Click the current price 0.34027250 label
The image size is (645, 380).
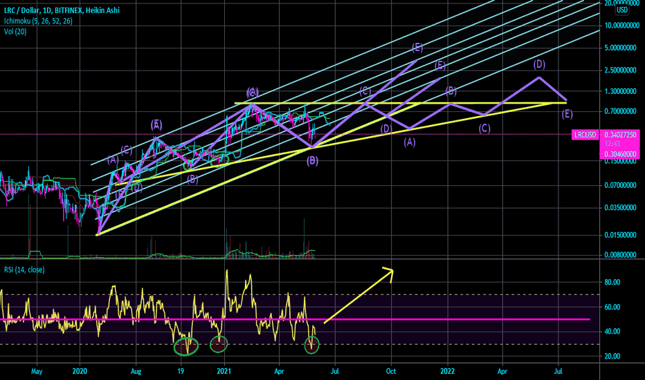click(620, 135)
